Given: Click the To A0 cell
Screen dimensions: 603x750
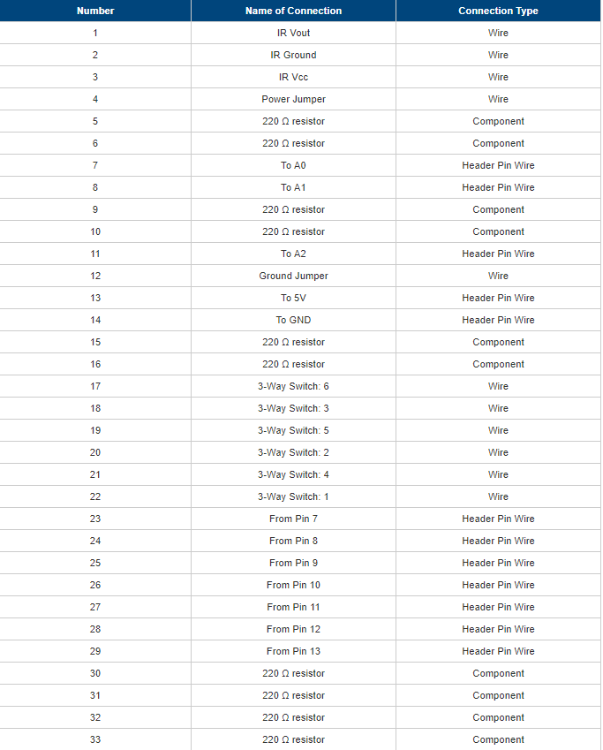Looking at the screenshot, I should click(293, 165).
